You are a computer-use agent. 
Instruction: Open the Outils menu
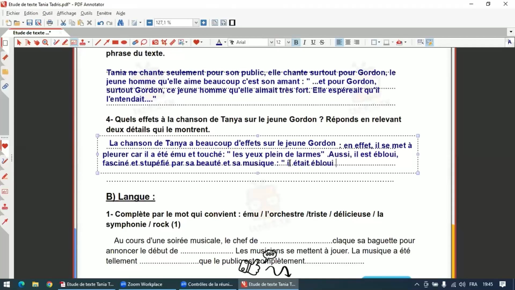(x=86, y=13)
